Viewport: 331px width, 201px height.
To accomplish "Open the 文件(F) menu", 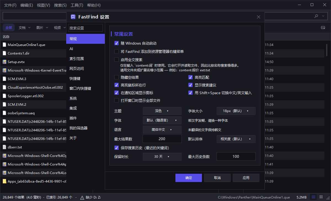I will coord(10,5).
